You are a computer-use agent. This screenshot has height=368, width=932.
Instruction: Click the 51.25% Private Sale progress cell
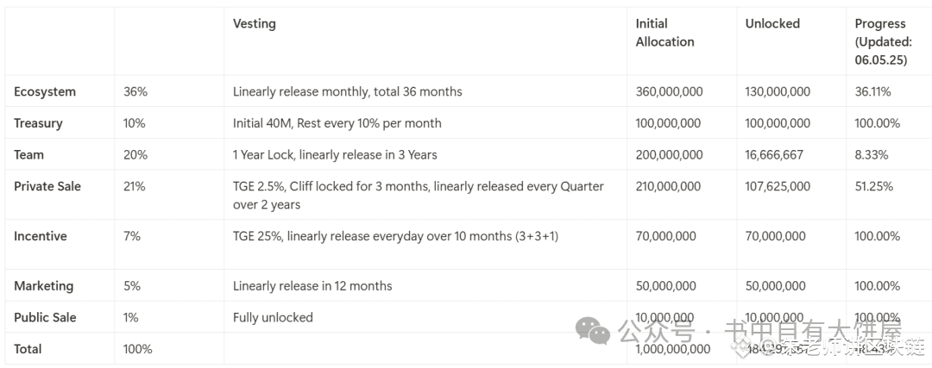(873, 186)
